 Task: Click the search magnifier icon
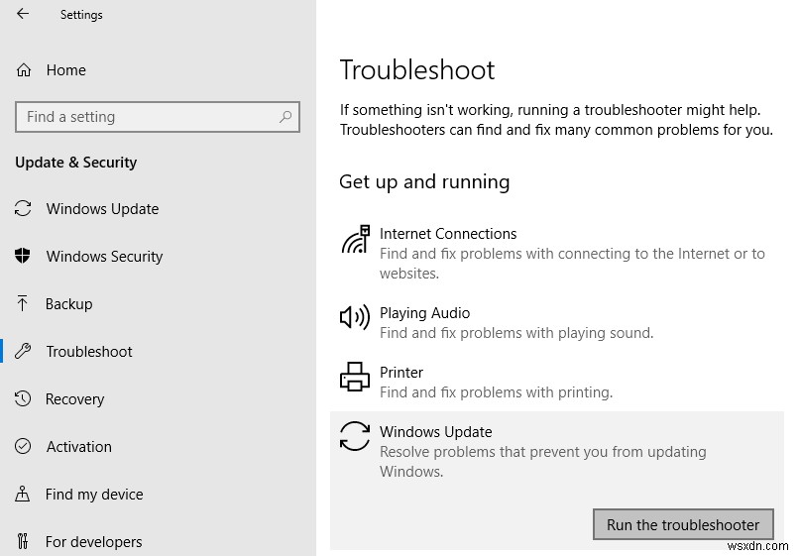(286, 117)
